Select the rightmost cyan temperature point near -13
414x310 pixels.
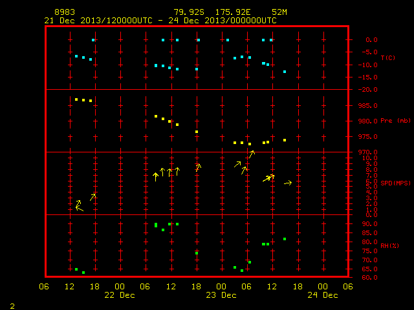pos(285,72)
